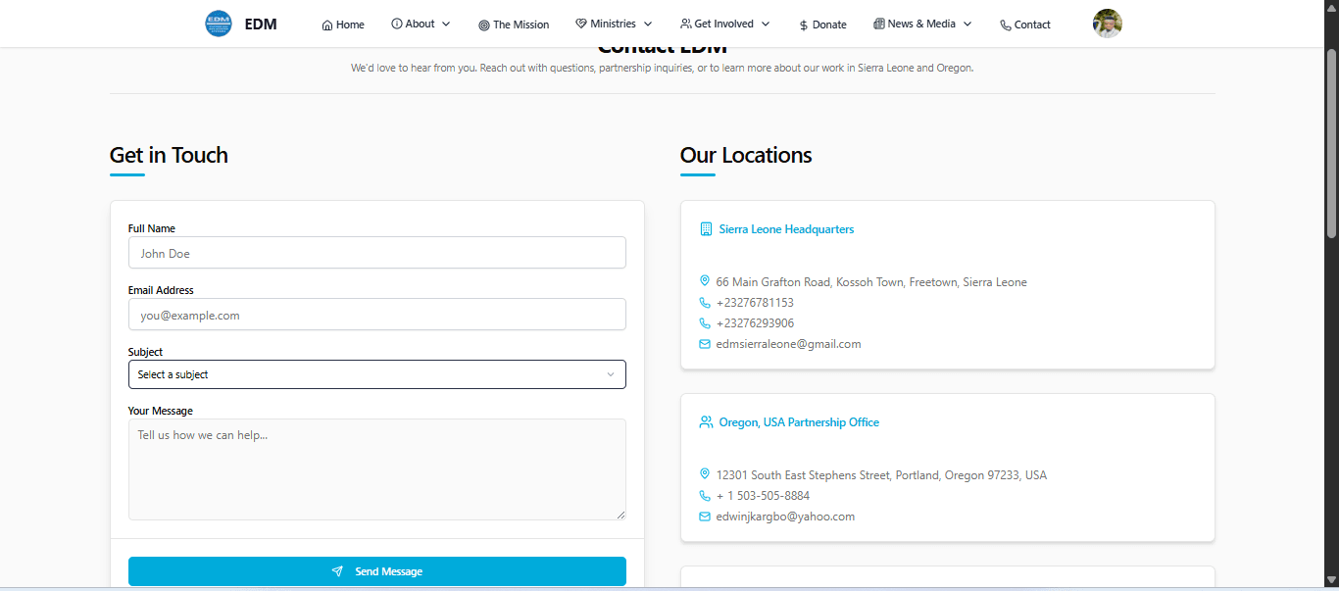Click the Your Message text area
This screenshot has height=591, width=1339.
pyautogui.click(x=377, y=469)
